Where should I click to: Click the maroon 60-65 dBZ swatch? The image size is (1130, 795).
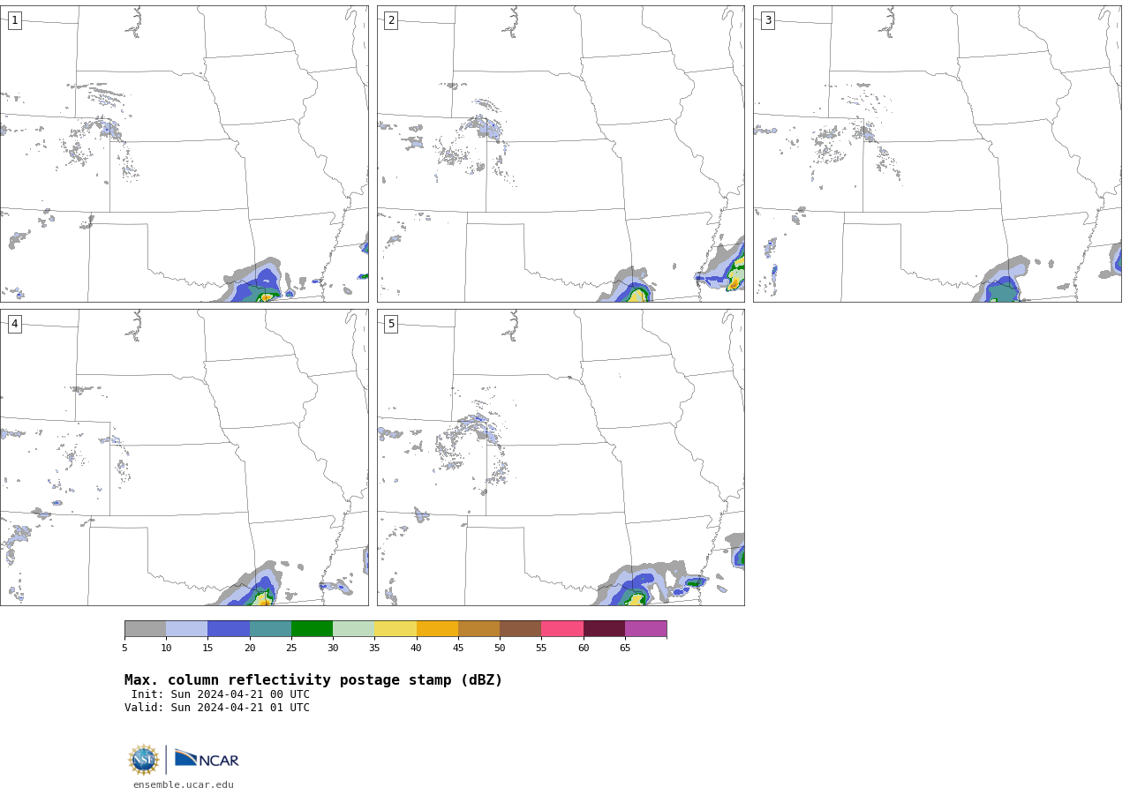[x=604, y=628]
